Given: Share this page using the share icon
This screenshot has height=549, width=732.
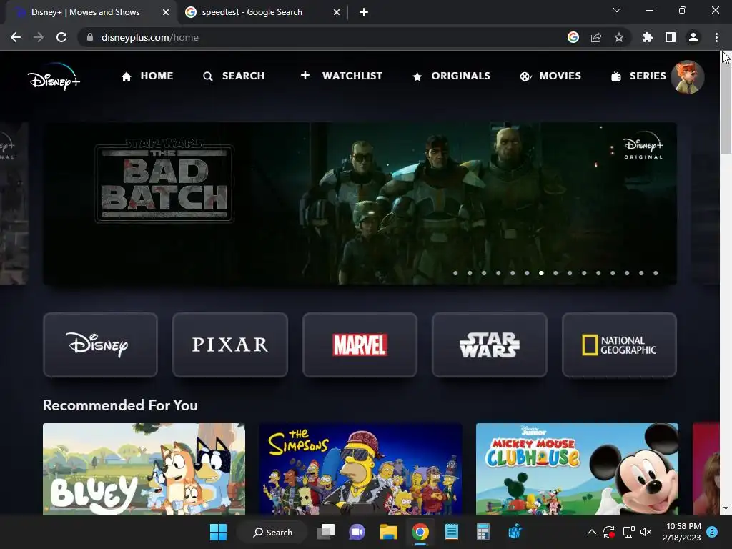Looking at the screenshot, I should [x=596, y=37].
